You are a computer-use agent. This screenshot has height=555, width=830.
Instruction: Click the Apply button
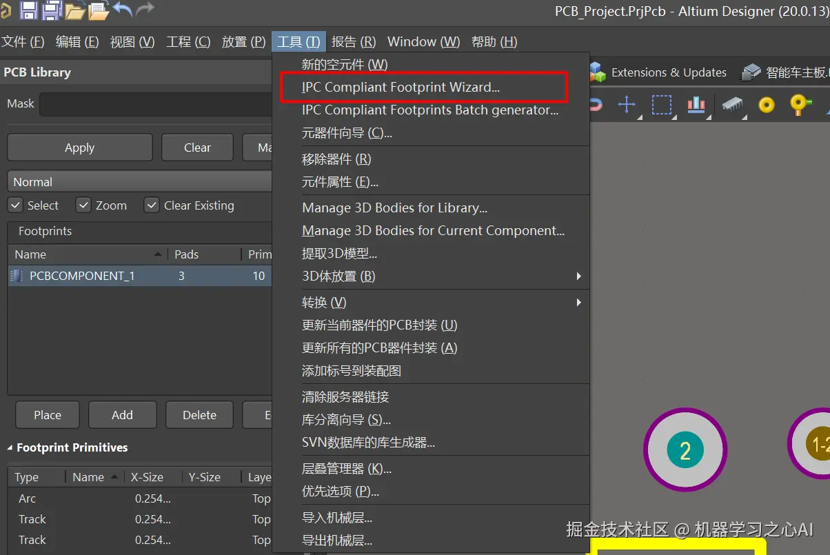click(x=80, y=148)
